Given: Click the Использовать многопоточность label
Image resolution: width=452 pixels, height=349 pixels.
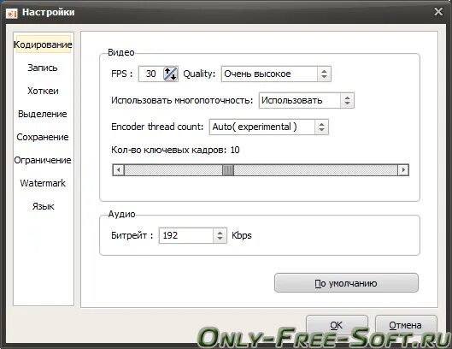Looking at the screenshot, I should (182, 100).
